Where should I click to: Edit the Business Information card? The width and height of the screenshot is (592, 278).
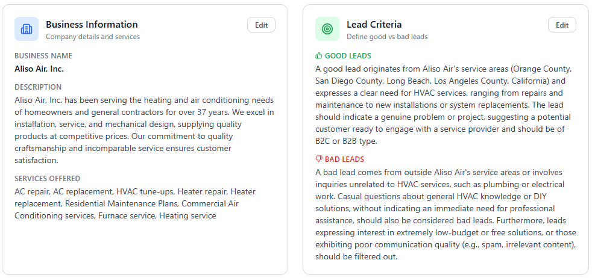pos(261,25)
